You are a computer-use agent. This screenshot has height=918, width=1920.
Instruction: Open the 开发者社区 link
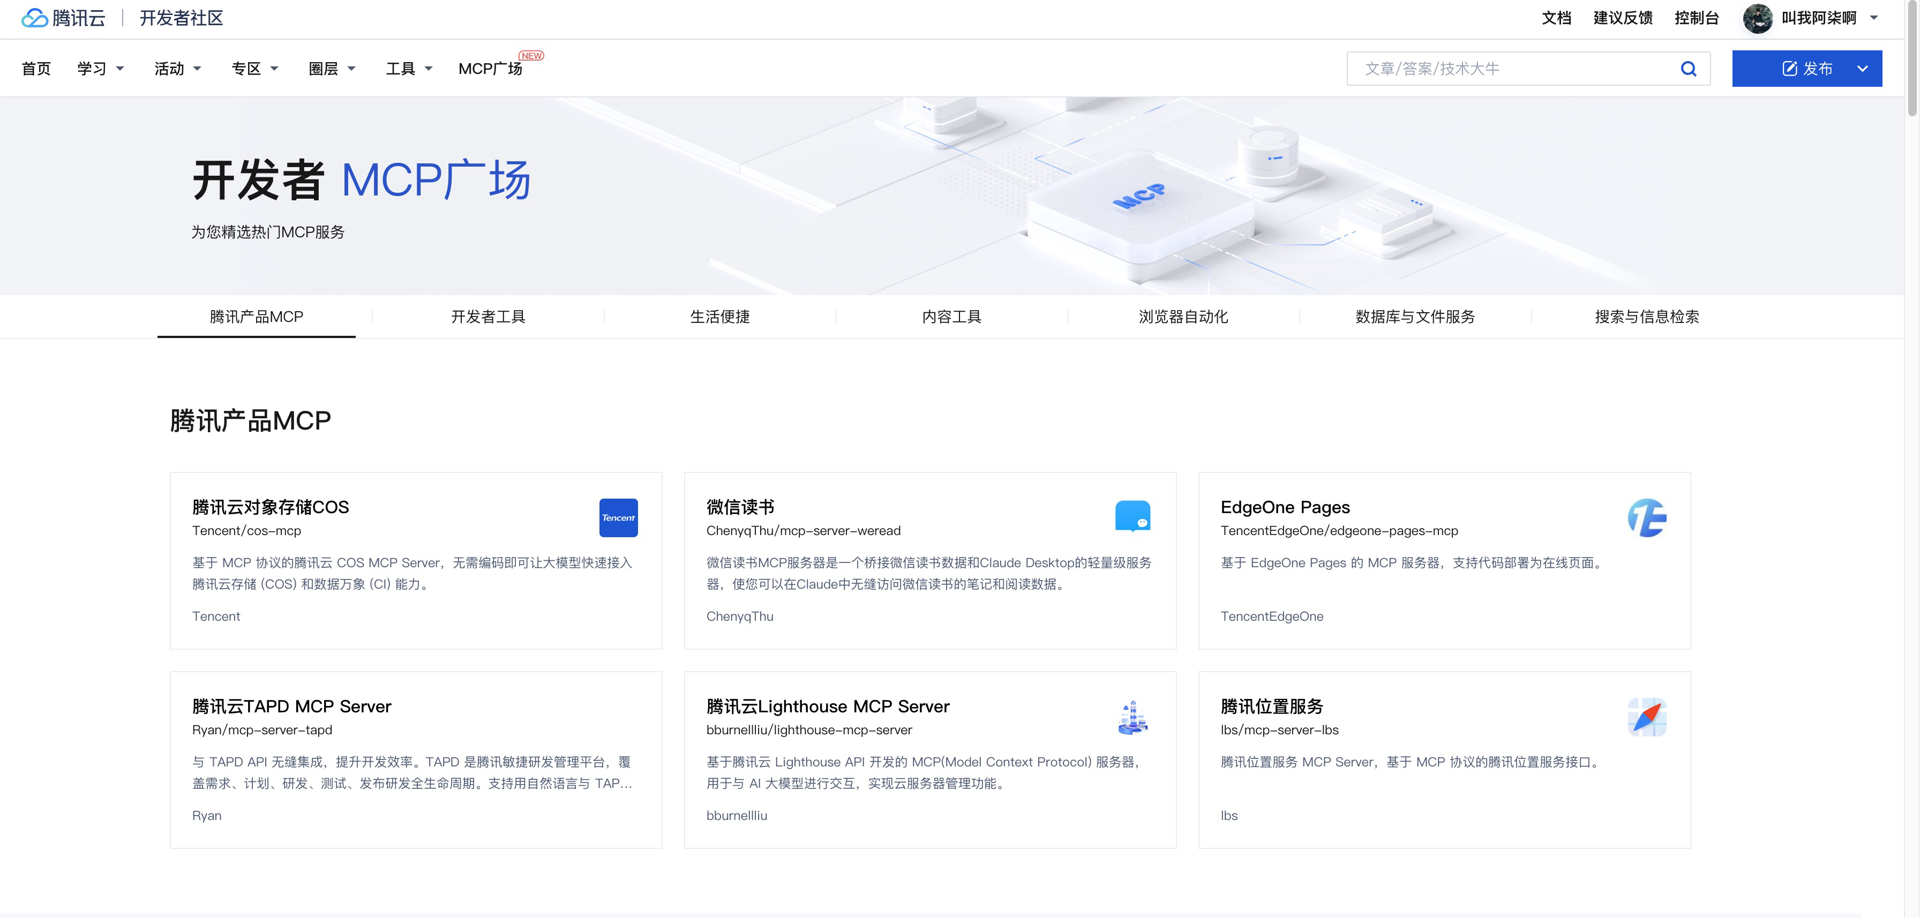click(181, 18)
